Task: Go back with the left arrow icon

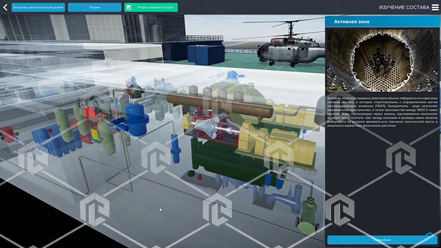Action: 5,7
